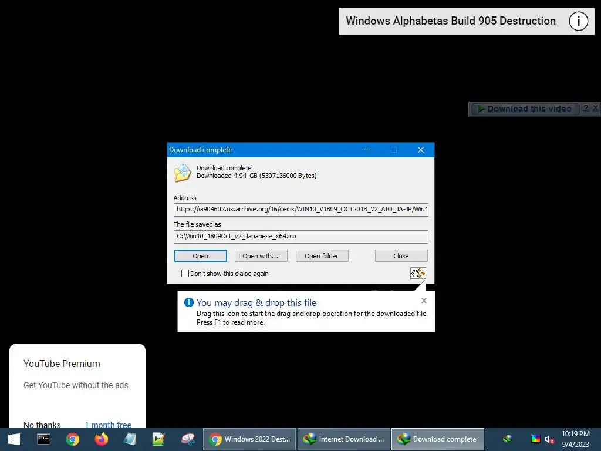Open the notebook icon in taskbar
The width and height of the screenshot is (601, 451).
pyautogui.click(x=130, y=439)
